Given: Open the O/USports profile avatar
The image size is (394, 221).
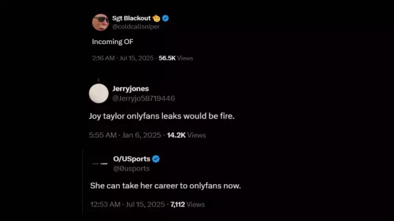Looking at the screenshot, I should tap(100, 163).
